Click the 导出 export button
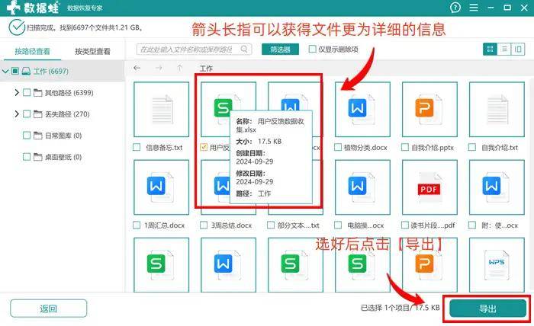Viewport: 534px width, 326px height. (487, 308)
